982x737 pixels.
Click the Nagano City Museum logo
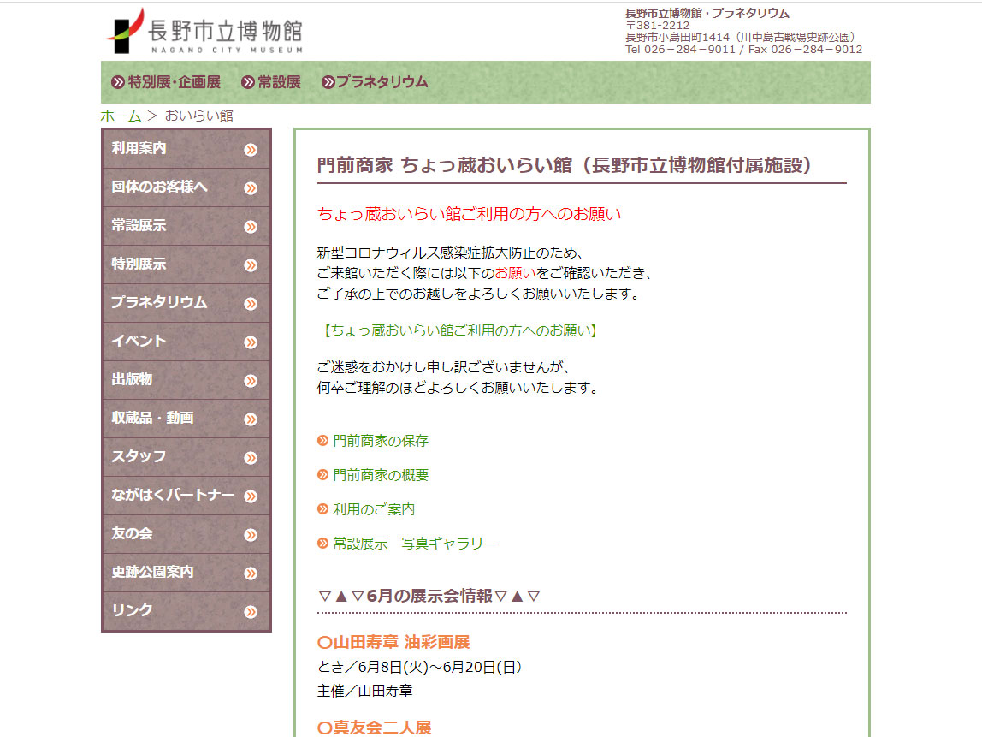point(204,32)
